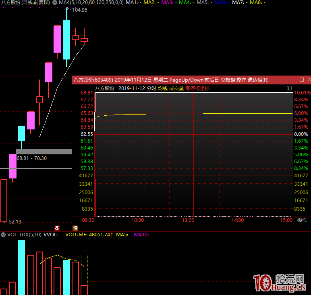Select the 均线 legend label
Screen dimensions: 311x295
click(x=163, y=88)
